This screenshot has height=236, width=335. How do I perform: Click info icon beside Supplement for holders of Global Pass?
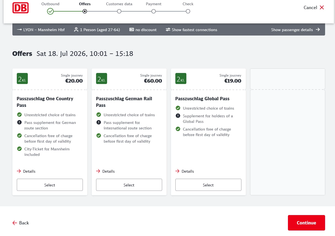coord(178,116)
